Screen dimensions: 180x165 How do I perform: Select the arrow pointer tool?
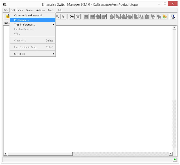pyautogui.click(x=63, y=17)
